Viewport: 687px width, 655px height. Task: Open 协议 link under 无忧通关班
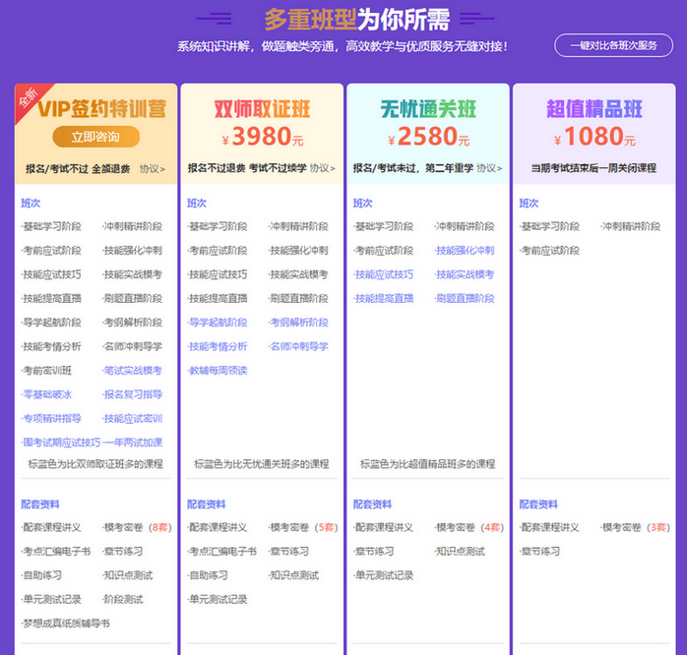point(488,168)
